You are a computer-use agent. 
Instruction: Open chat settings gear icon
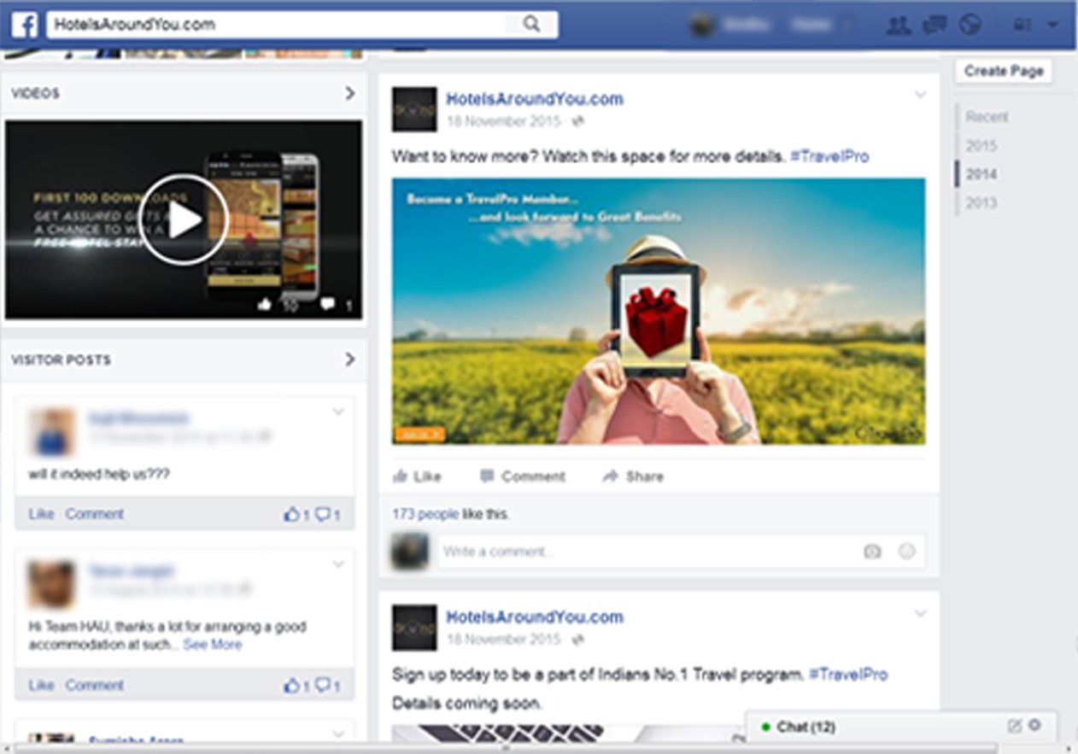coord(1034,725)
